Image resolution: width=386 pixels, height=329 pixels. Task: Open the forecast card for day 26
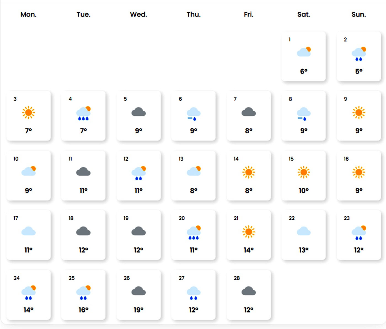[138, 295]
